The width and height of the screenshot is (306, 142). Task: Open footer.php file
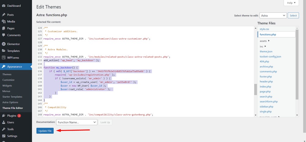[266, 77]
